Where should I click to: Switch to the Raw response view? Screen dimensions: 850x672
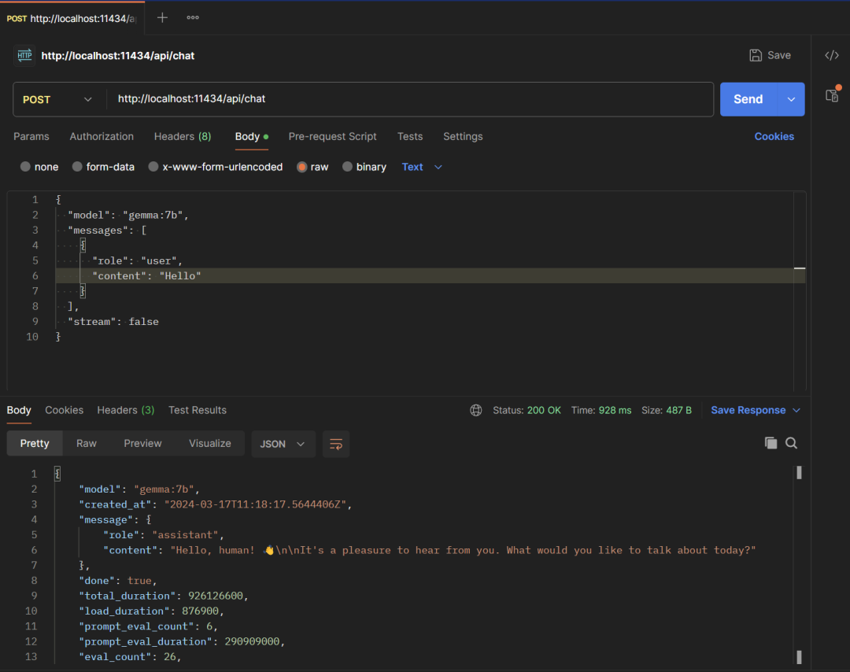tap(87, 444)
